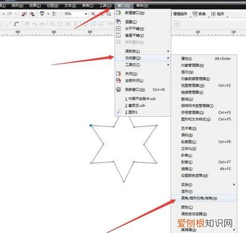The image size is (246, 233).
Task: Open the 位图(B) menu
Action: click(x=53, y=6)
